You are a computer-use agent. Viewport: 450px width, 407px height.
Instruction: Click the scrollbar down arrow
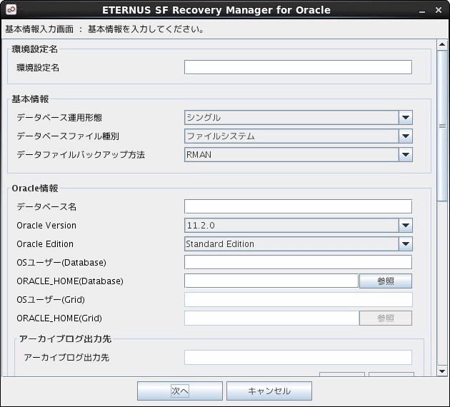click(442, 371)
